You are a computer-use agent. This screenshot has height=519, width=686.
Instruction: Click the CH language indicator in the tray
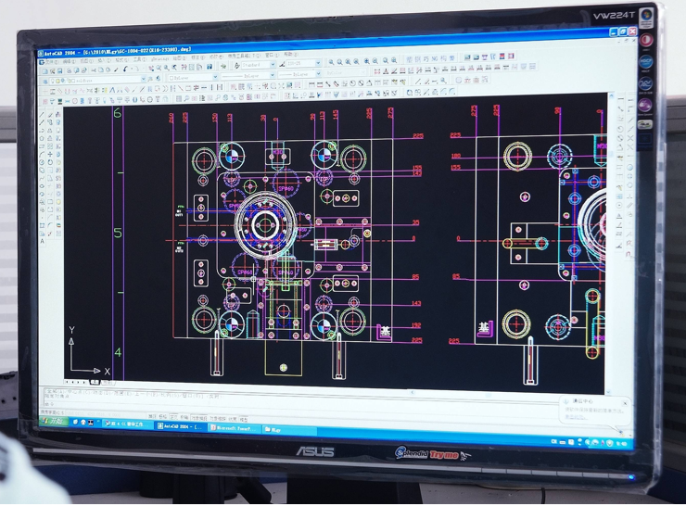(554, 441)
